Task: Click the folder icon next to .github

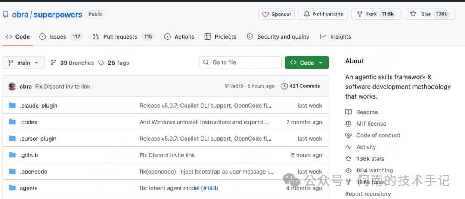Action: tap(12, 155)
